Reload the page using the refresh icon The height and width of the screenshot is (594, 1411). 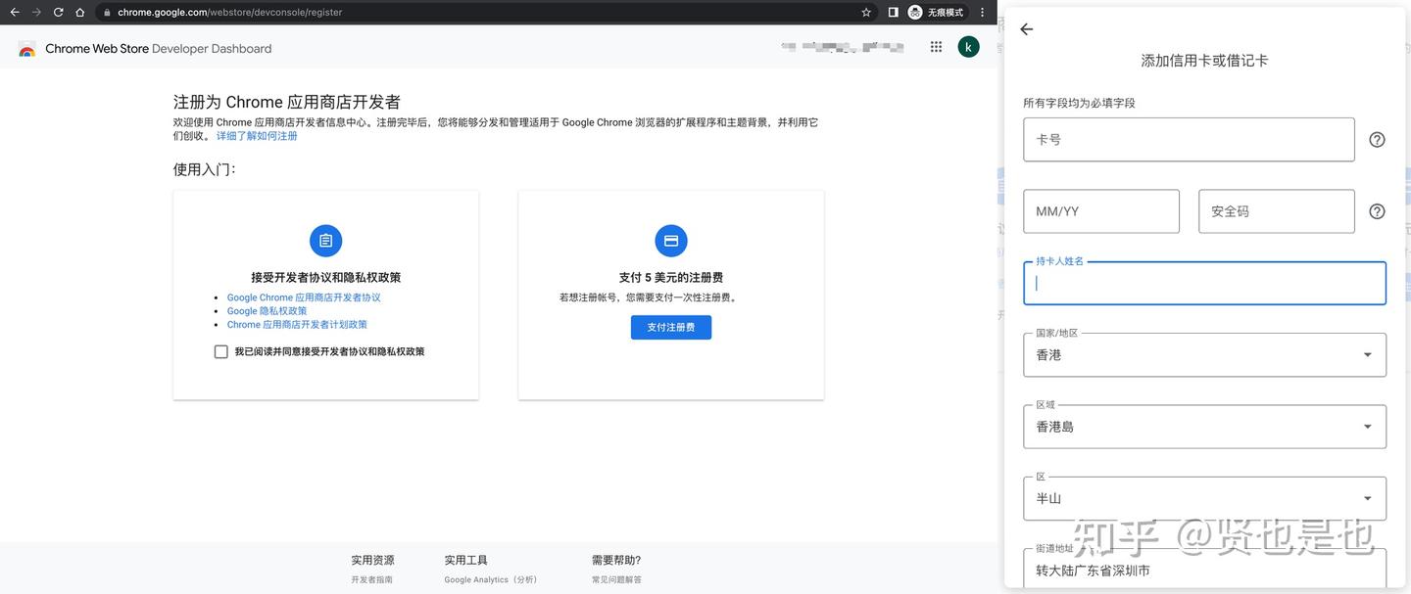click(58, 13)
